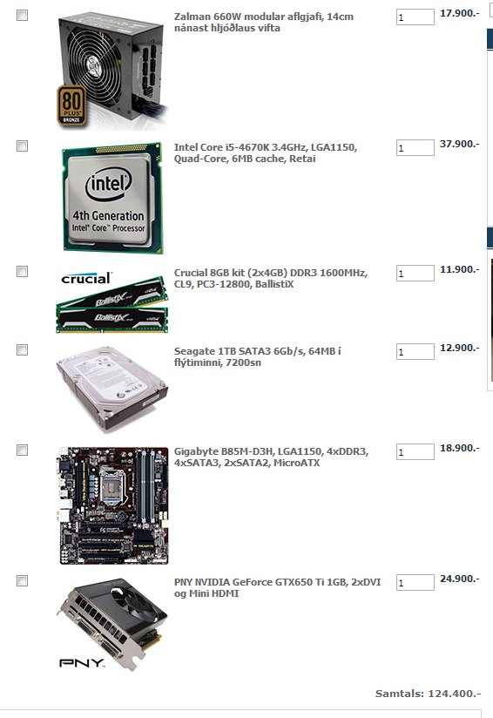This screenshot has width=493, height=718.
Task: Open the Gigabyte motherboard image
Action: [x=114, y=506]
